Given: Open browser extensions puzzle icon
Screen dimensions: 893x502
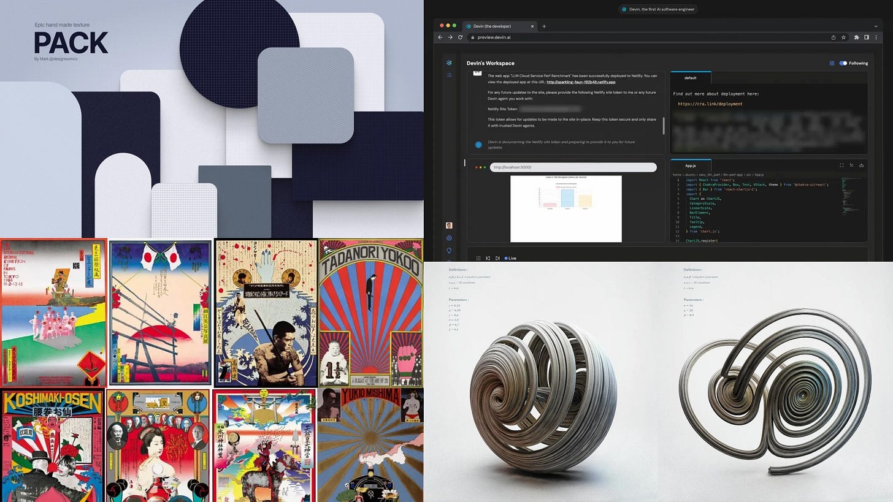Looking at the screenshot, I should click(857, 37).
